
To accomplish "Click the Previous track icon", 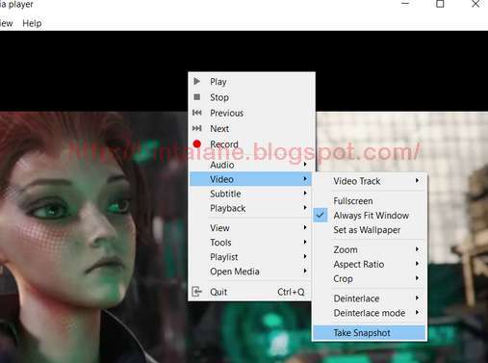I will (197, 113).
